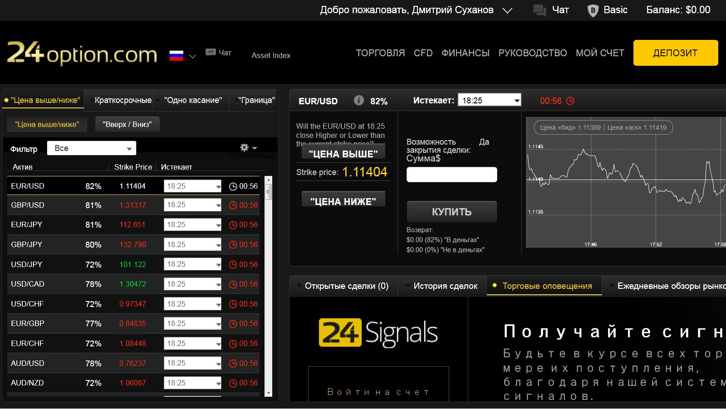This screenshot has width=726, height=409.
Task: Click the red clock icon in AUD/USD row
Action: point(233,364)
